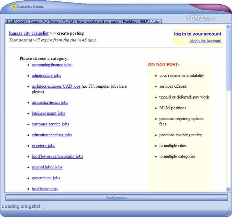Click the 'DO NOT POST:' heading
The image size is (232, 217).
click(x=164, y=65)
